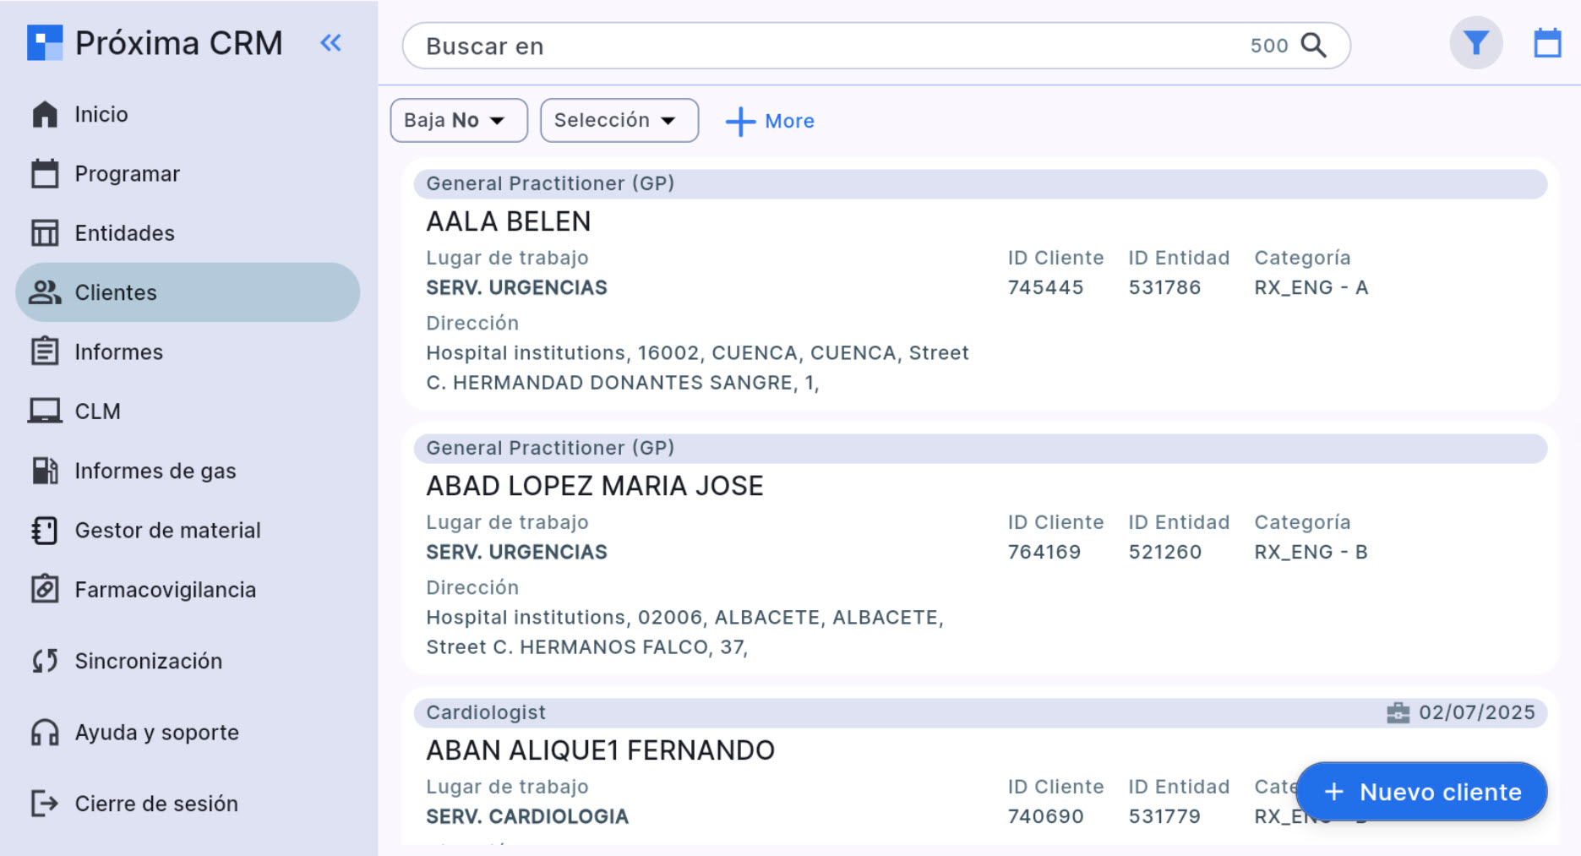Open Ayuda y soporte from the sidebar

[x=156, y=733]
